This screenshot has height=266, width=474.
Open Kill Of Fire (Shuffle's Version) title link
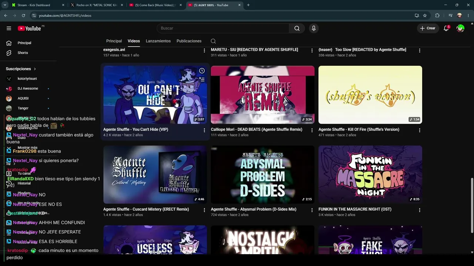(359, 130)
